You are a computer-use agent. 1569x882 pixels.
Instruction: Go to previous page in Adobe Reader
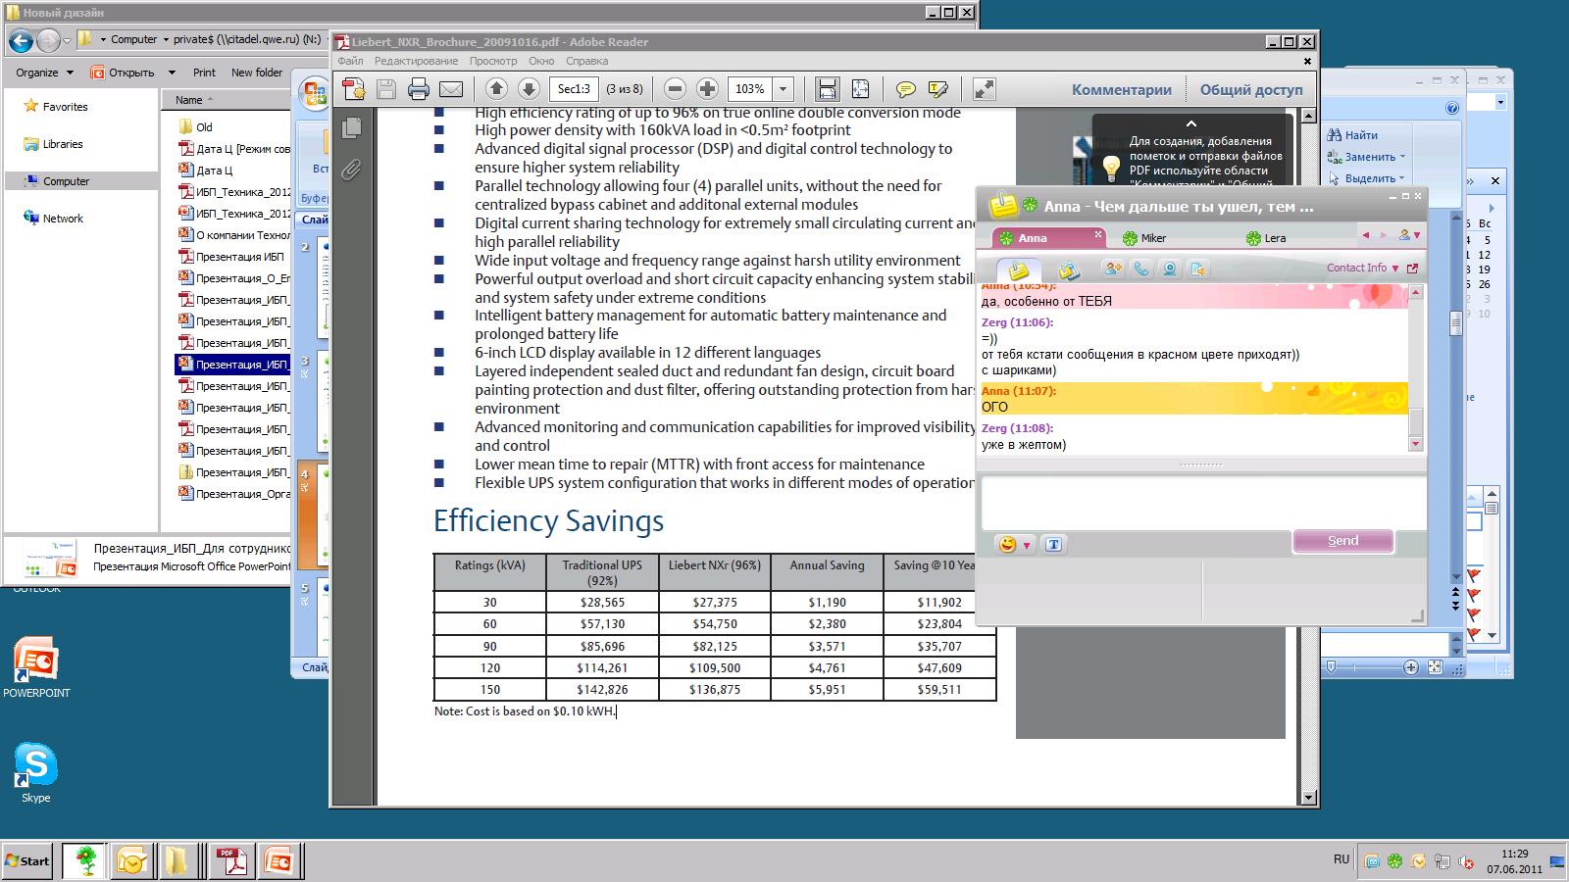tap(496, 89)
